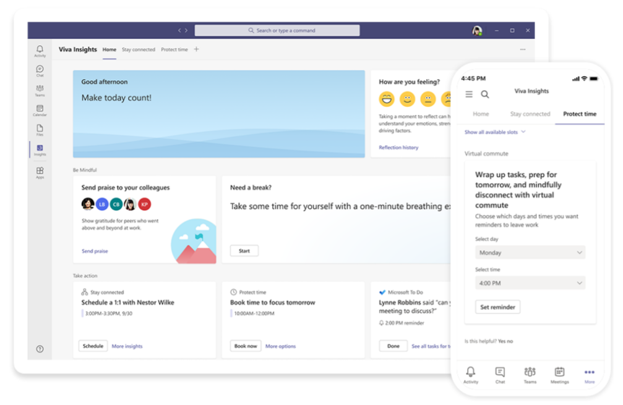Click the 3:00PM-3:30PM, 9/30 time slot
This screenshot has width=623, height=405.
108,314
